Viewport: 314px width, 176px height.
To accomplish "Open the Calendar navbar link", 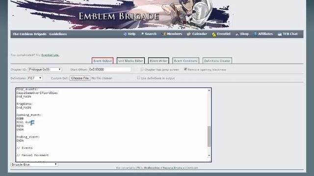I will click(x=200, y=34).
